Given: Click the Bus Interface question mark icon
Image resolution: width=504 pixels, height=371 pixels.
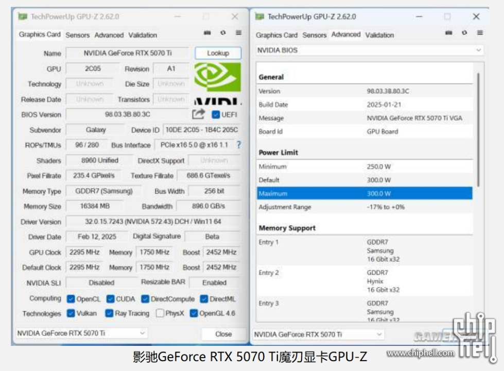Looking at the screenshot, I should point(238,145).
